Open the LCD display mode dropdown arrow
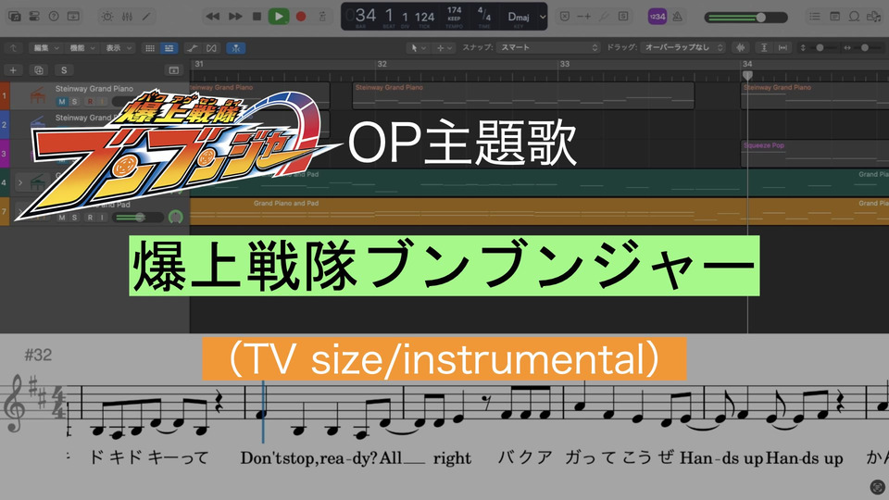Image resolution: width=889 pixels, height=500 pixels. 543,17
